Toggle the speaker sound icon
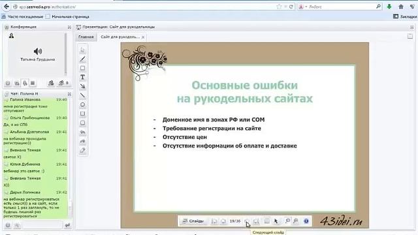Image resolution: width=418 pixels, height=235 pixels. [x=38, y=51]
